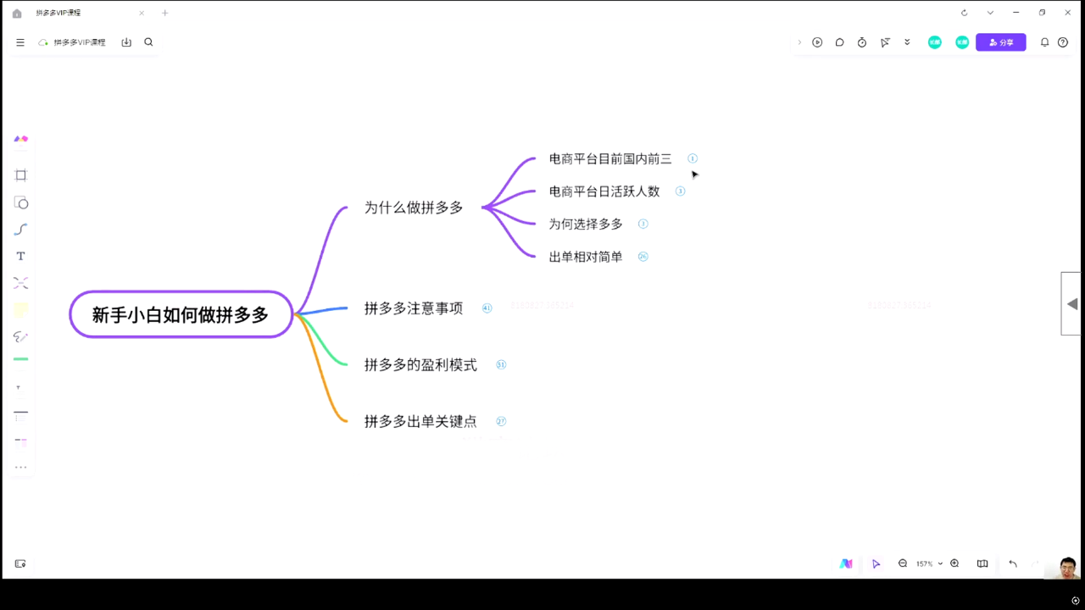
Task: Toggle the pointer select mode
Action: pos(876,563)
